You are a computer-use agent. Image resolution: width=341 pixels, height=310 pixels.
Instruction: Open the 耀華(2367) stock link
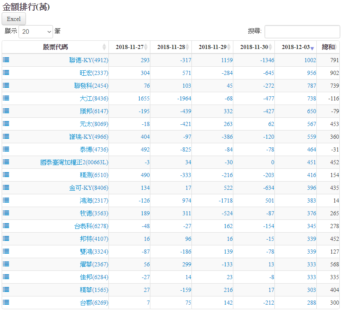pyautogui.click(x=94, y=264)
